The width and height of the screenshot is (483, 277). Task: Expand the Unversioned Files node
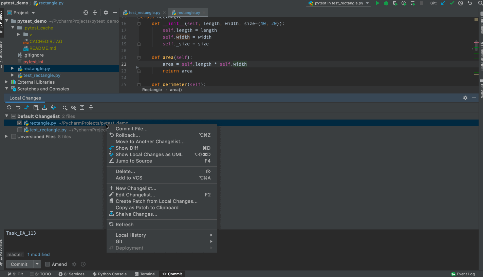pos(6,136)
